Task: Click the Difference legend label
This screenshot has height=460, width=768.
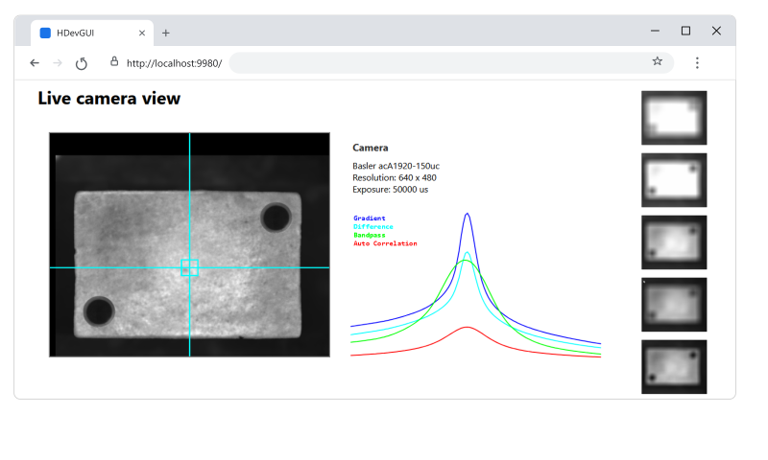Action: point(373,227)
